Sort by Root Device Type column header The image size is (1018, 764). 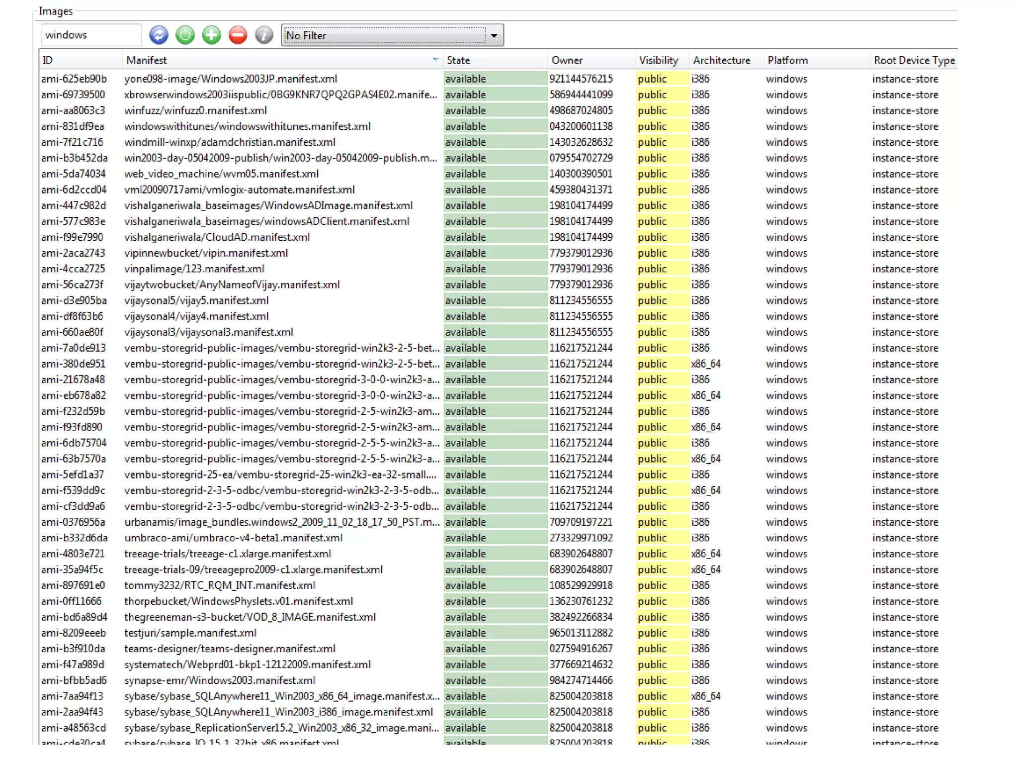(x=914, y=60)
